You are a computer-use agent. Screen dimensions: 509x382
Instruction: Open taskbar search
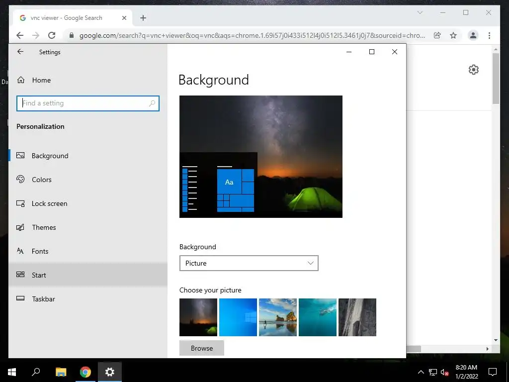[36, 372]
